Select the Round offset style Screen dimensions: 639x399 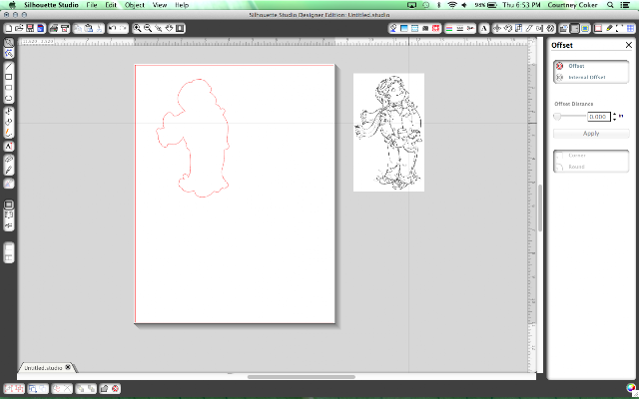pyautogui.click(x=577, y=167)
